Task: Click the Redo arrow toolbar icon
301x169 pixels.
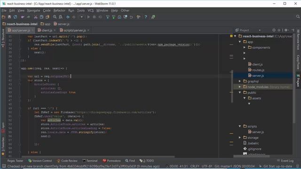Action: click(28, 17)
